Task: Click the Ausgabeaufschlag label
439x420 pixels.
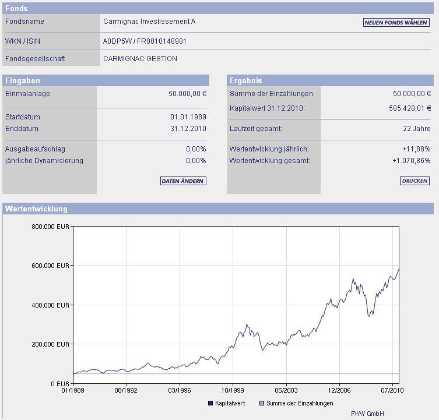Action: click(36, 149)
